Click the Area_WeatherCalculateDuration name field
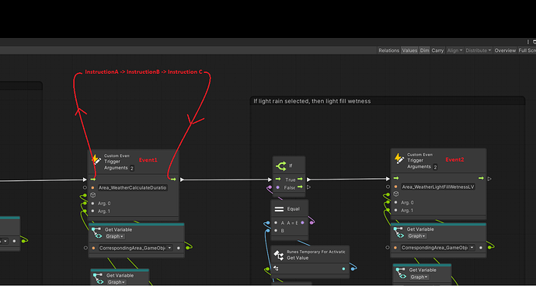536x286 pixels. tap(133, 187)
